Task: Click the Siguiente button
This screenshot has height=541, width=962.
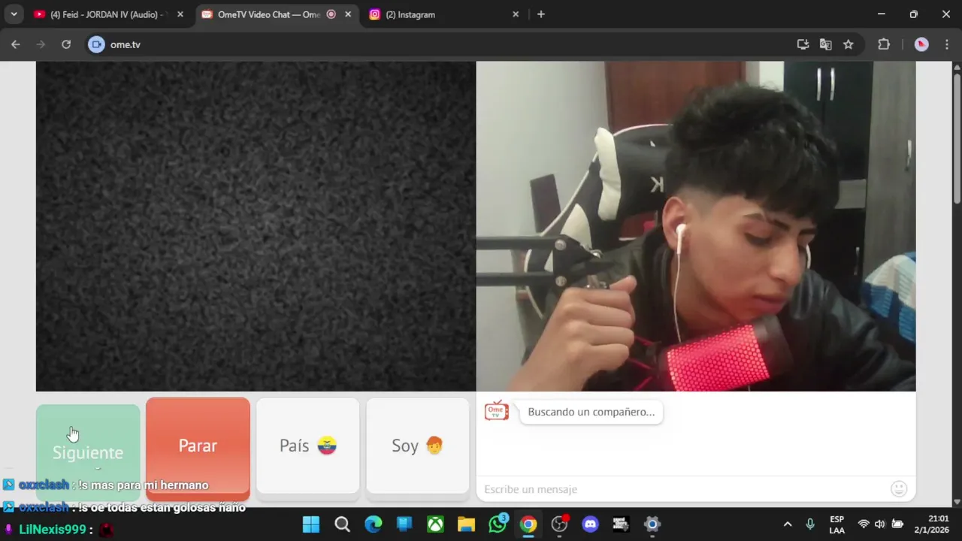Action: click(x=88, y=451)
